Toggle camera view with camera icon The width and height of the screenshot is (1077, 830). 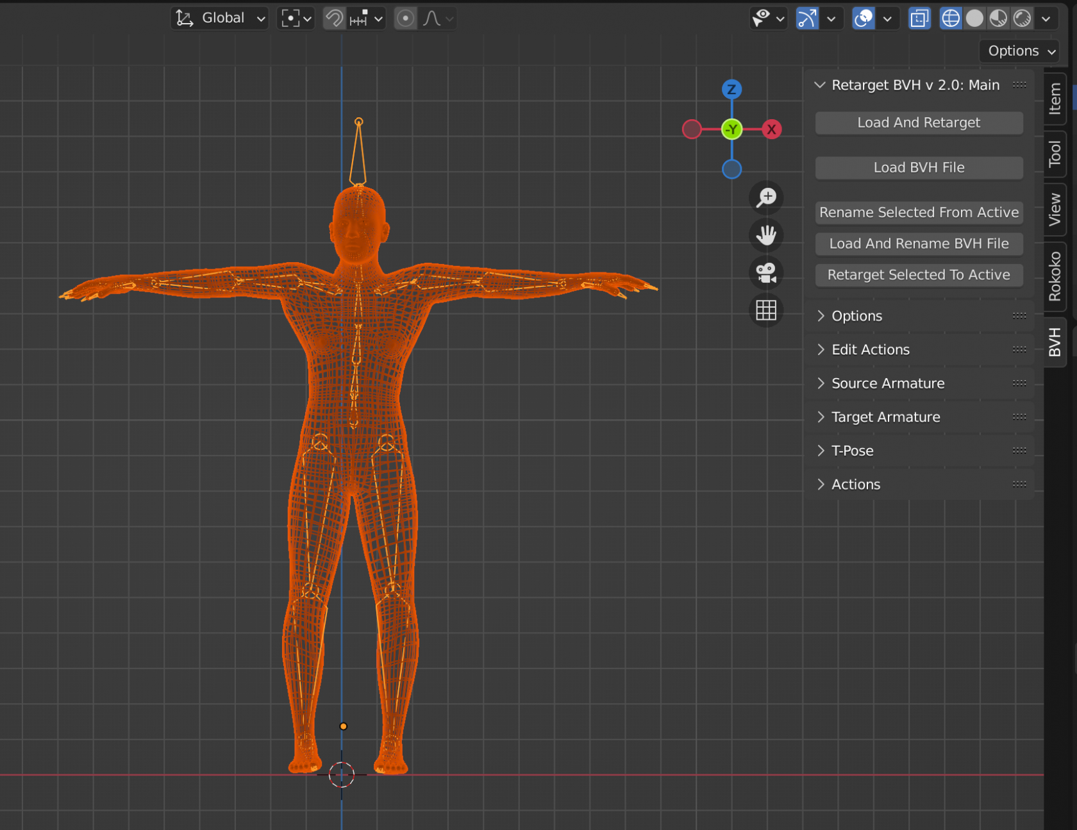coord(766,273)
